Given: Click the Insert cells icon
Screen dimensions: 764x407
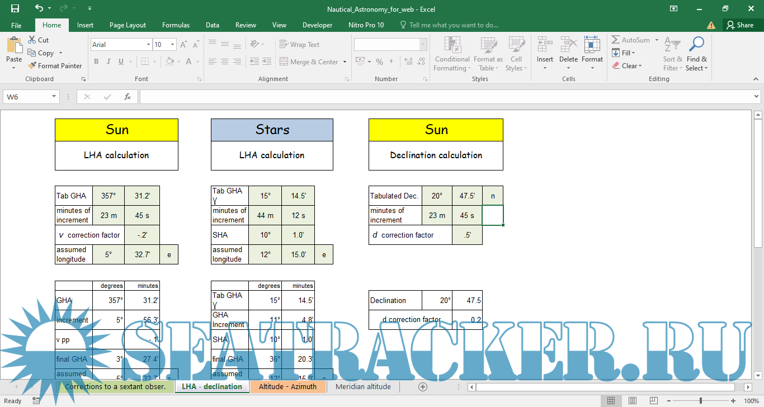Looking at the screenshot, I should pos(544,45).
